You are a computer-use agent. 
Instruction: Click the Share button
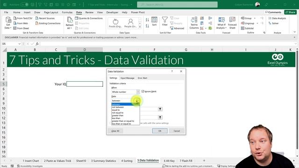tap(290, 12)
